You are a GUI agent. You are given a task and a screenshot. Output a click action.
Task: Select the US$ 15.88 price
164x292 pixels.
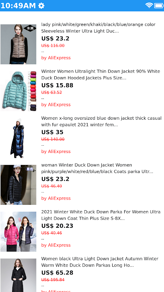point(57,85)
